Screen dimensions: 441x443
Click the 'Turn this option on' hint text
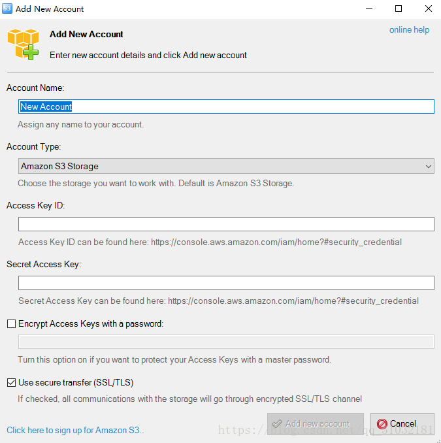click(174, 359)
